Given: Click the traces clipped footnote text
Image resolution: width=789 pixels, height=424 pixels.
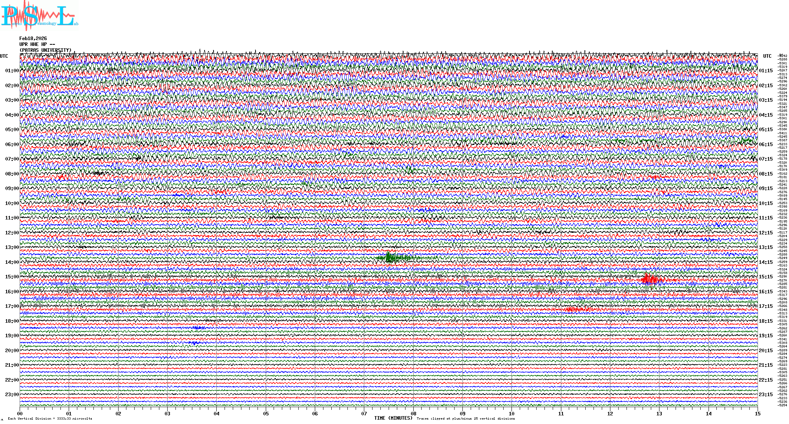Looking at the screenshot, I should [x=466, y=419].
